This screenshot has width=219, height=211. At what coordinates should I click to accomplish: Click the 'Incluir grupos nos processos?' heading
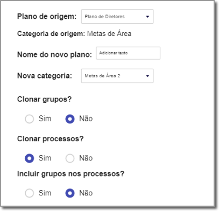click(x=70, y=174)
